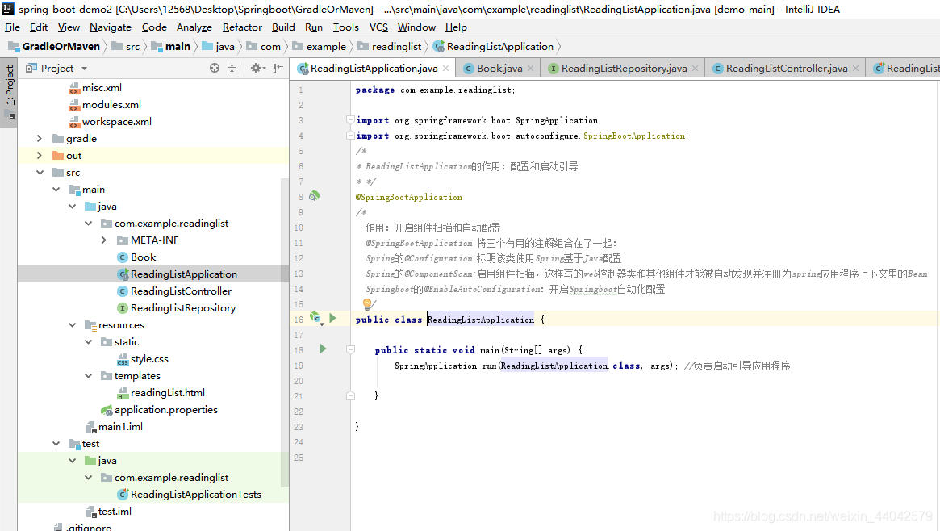940x531 pixels.
Task: Close the ReadingListRepository.java tab
Action: pyautogui.click(x=695, y=69)
